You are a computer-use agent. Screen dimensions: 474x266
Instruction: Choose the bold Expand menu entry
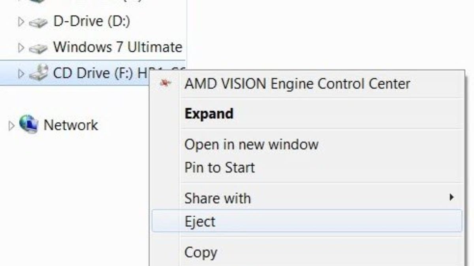coord(209,114)
